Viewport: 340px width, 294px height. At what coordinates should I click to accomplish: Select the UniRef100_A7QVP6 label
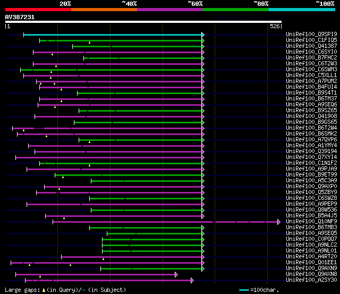pyautogui.click(x=311, y=139)
